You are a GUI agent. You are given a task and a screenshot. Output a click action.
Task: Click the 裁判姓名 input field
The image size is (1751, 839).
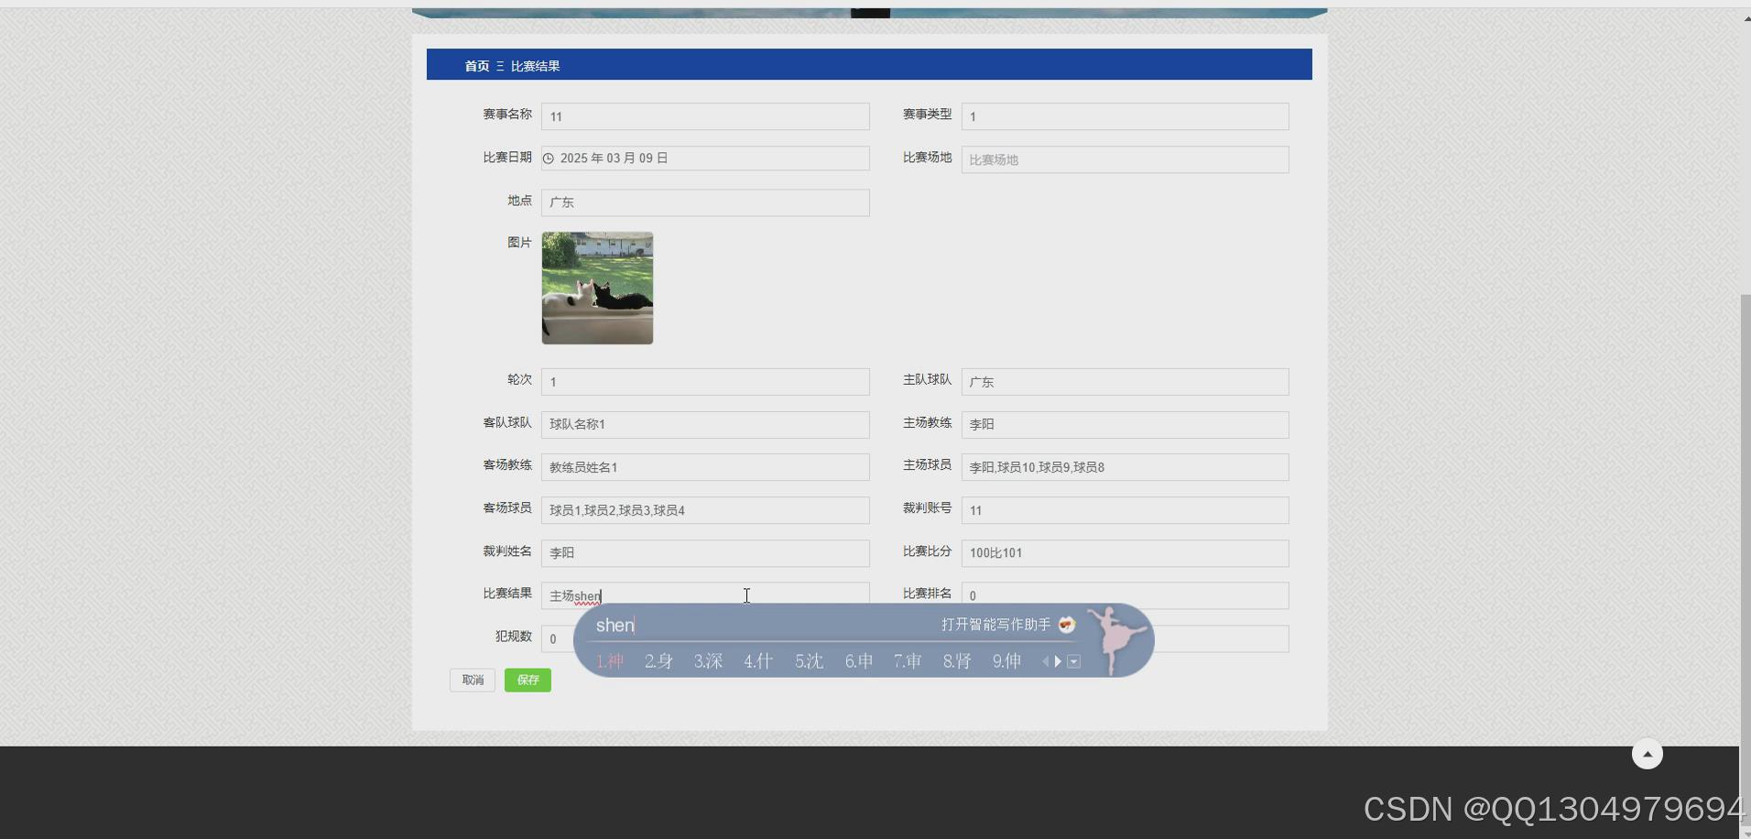(x=705, y=552)
